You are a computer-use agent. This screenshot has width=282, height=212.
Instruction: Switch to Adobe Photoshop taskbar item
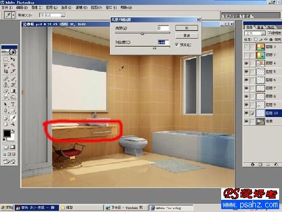[171, 208]
